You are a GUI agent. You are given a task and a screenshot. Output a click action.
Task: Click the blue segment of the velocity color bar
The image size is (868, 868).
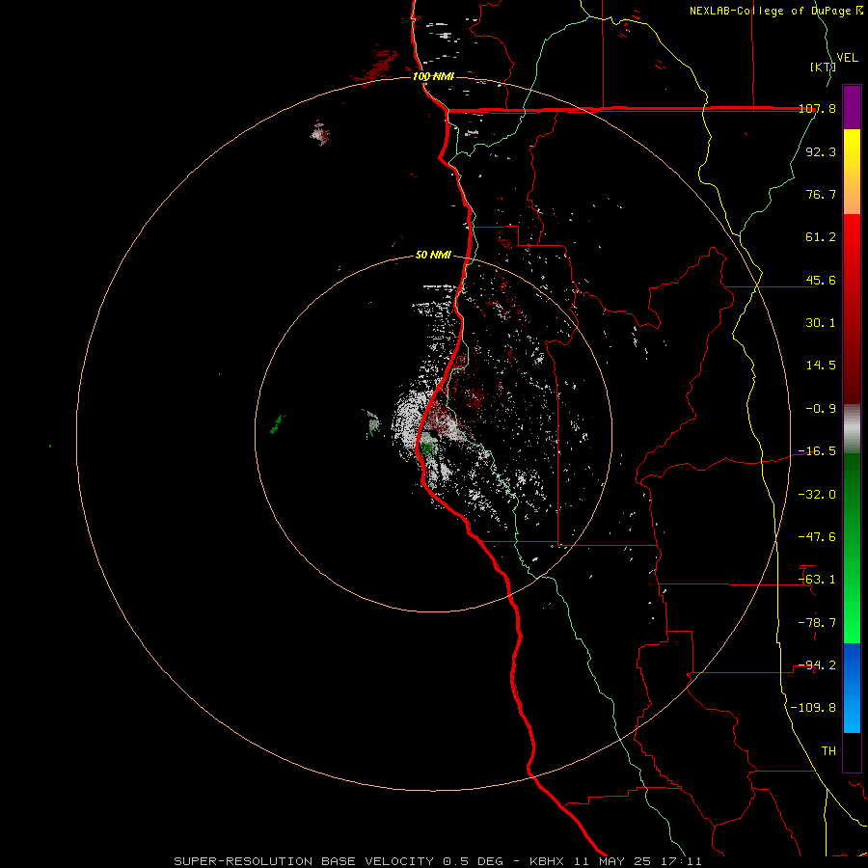(x=852, y=688)
